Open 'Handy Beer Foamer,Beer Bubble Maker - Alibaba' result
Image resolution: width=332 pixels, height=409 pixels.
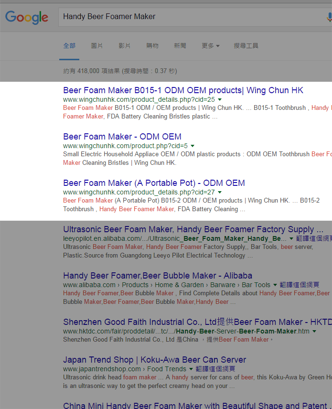pyautogui.click(x=158, y=276)
